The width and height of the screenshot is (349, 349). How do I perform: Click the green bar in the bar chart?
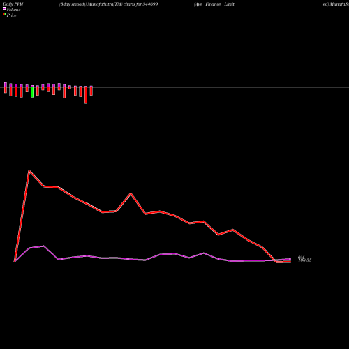tap(32, 92)
